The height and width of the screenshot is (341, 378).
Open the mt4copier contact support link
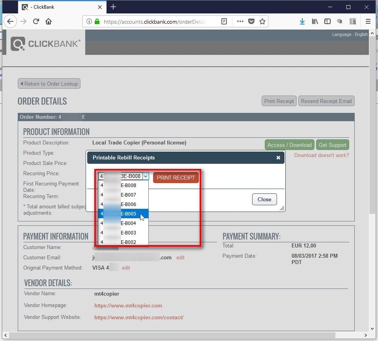(138, 317)
